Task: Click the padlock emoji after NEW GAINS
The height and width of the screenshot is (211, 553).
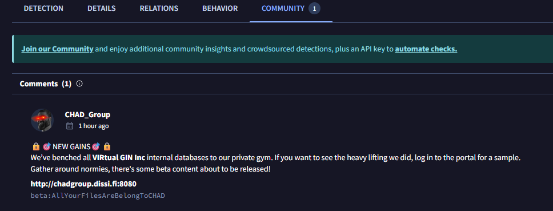Action: point(107,146)
